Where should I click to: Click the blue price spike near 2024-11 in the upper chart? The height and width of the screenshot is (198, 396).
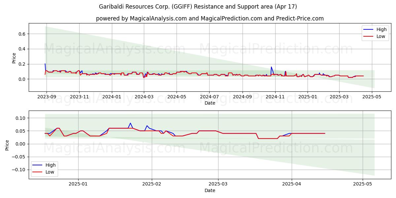[x=271, y=67]
